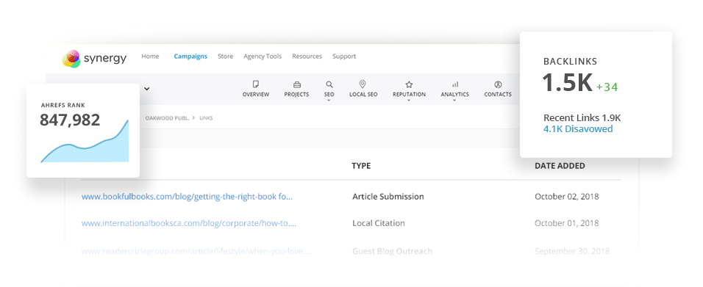Sort by the Type column header
703x287 pixels.
click(361, 166)
